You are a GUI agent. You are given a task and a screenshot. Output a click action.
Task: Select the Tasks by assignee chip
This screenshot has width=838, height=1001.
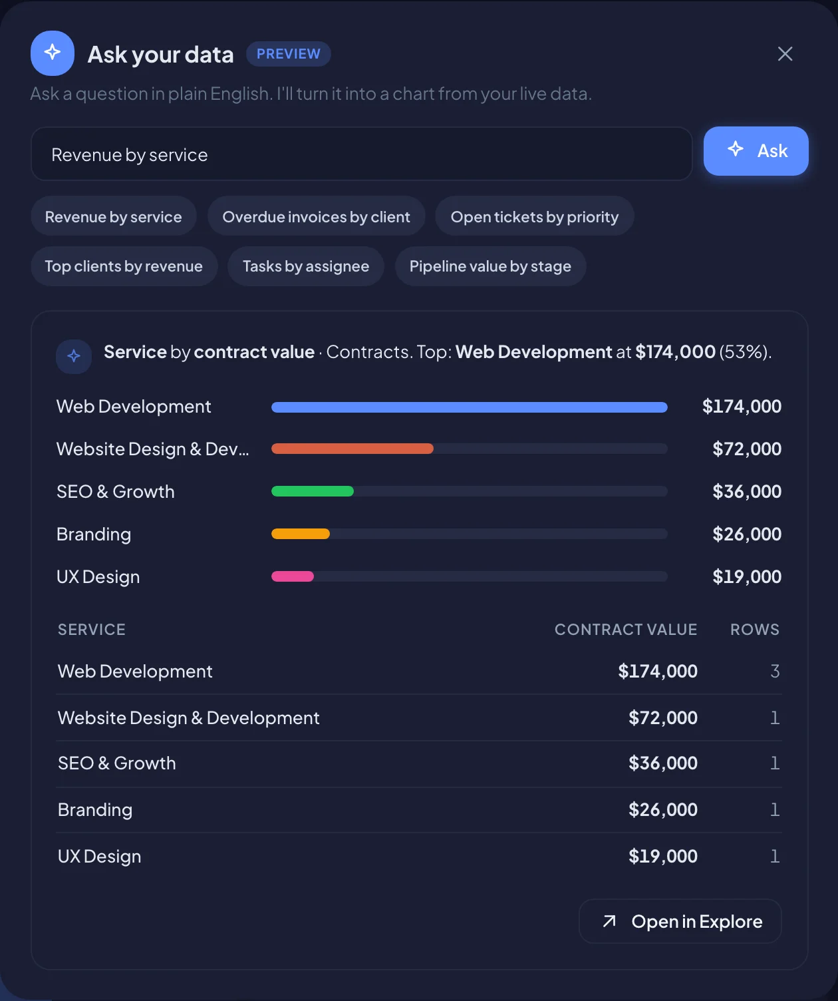point(306,266)
